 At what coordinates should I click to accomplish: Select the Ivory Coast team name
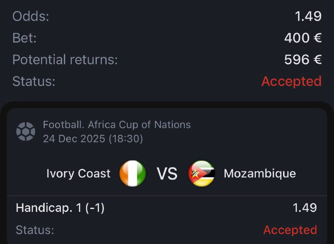click(x=78, y=174)
